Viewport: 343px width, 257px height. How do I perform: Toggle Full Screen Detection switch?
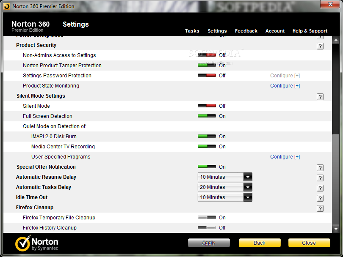click(207, 116)
